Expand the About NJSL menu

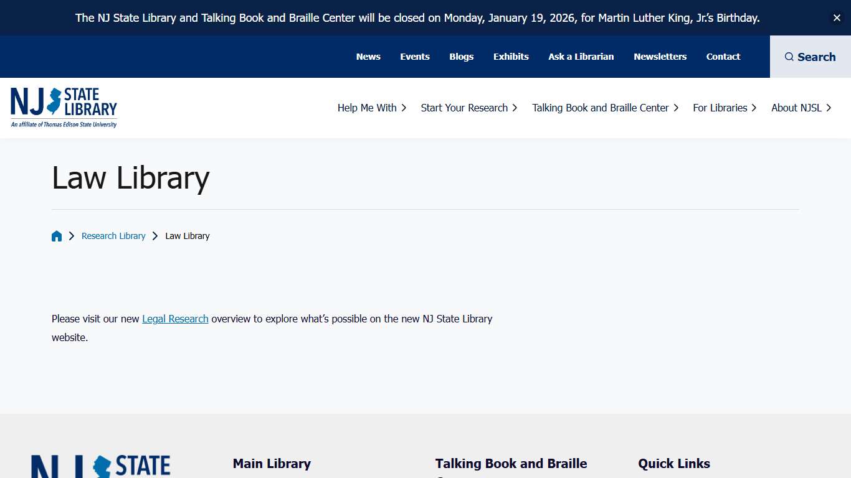pyautogui.click(x=796, y=108)
